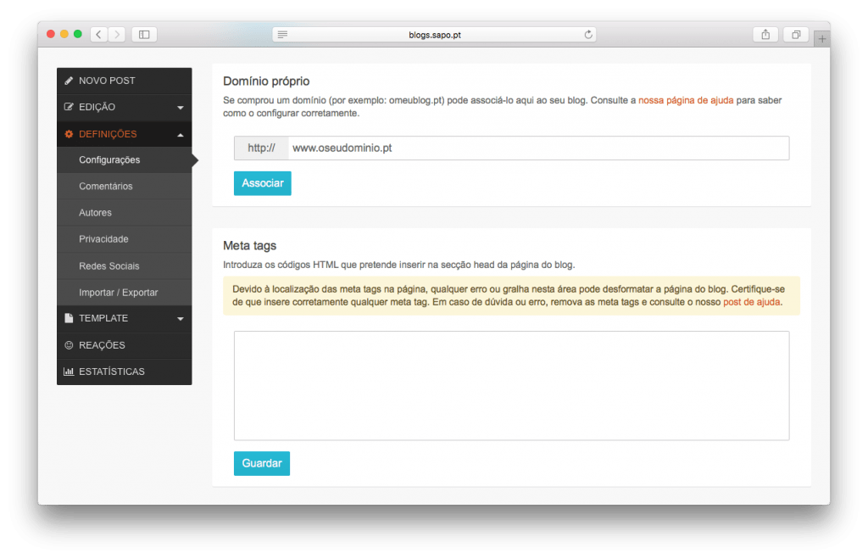Click Safari's Share icon in toolbar

[x=765, y=35]
